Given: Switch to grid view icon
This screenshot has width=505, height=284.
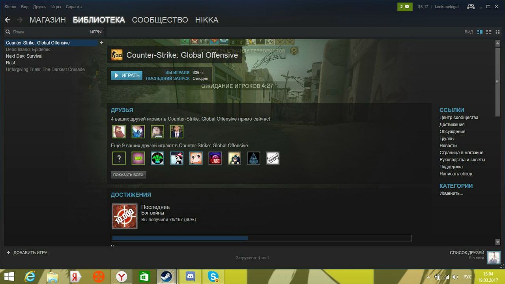Looking at the screenshot, I should click(x=497, y=32).
